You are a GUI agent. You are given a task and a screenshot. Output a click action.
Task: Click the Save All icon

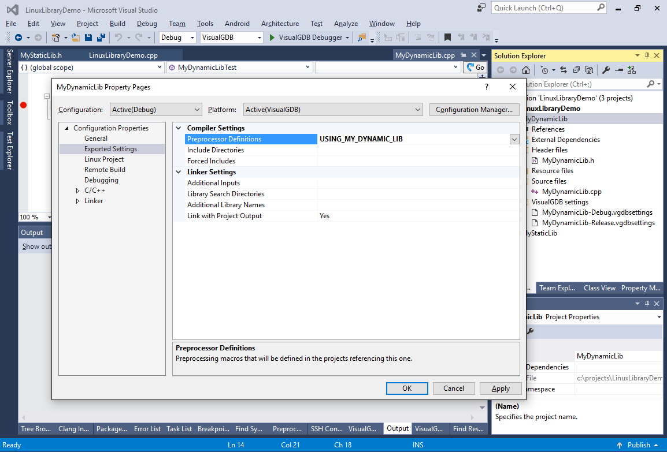101,38
